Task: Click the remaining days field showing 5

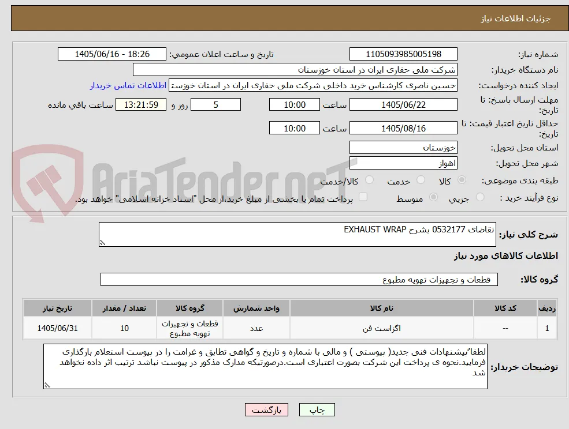Action: (215, 105)
